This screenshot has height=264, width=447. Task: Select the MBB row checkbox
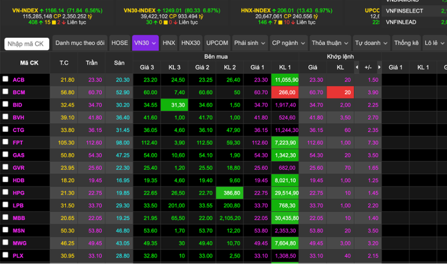(x=5, y=217)
